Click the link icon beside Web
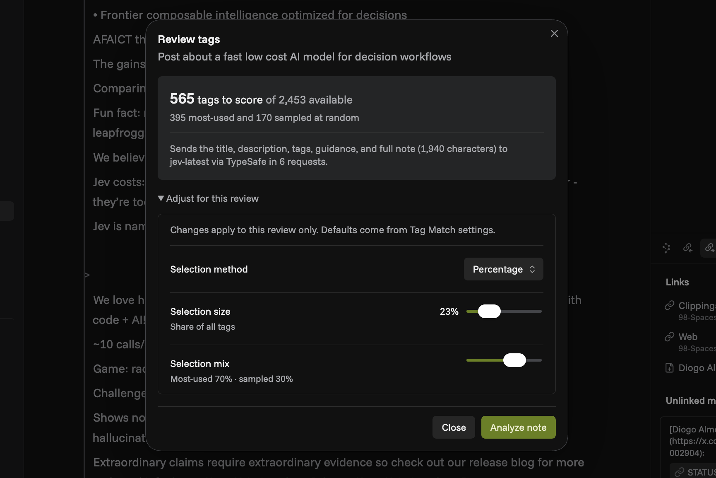Screen dimensions: 716x478 [669, 337]
